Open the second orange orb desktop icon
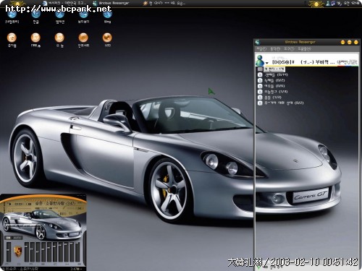The width and height of the screenshot is (362, 271). pos(35,38)
